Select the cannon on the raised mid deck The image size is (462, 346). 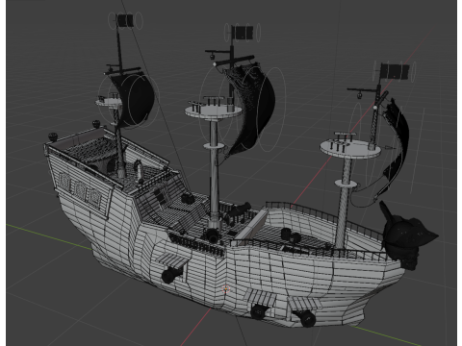[240, 210]
